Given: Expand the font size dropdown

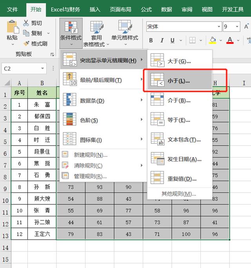Looking at the screenshot, I should click(236, 27).
